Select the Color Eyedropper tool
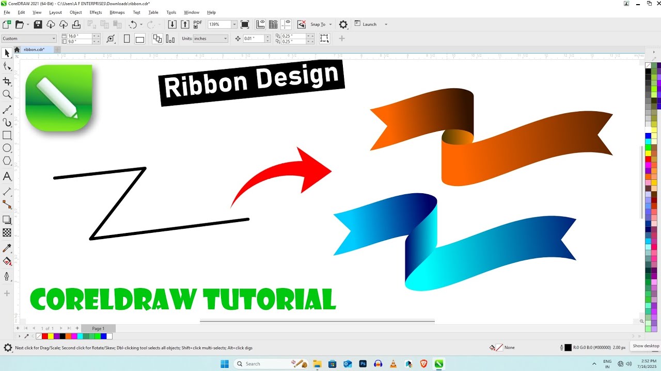 point(7,248)
